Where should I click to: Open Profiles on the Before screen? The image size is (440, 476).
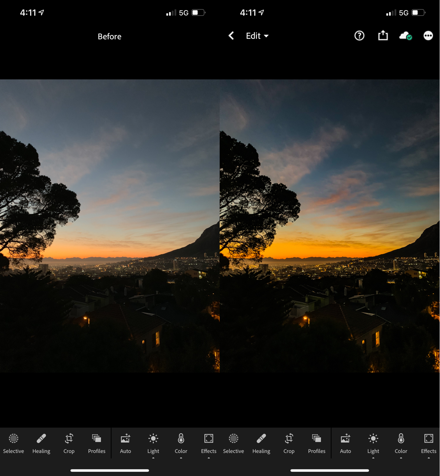97,443
